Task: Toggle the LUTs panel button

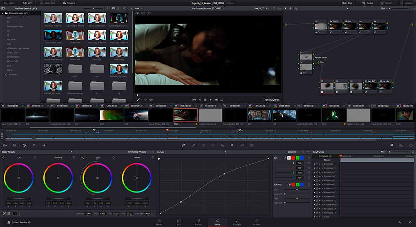Action: pyautogui.click(x=27, y=3)
